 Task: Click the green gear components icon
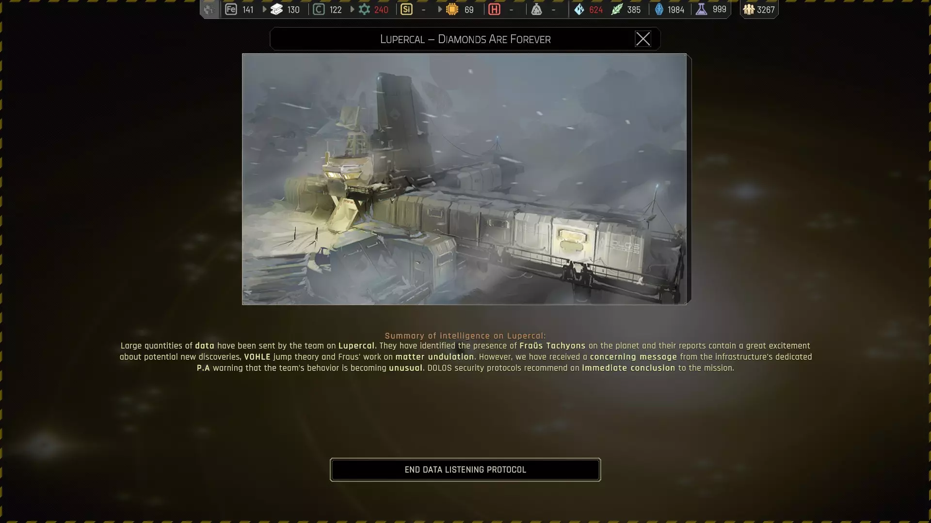[x=364, y=9]
